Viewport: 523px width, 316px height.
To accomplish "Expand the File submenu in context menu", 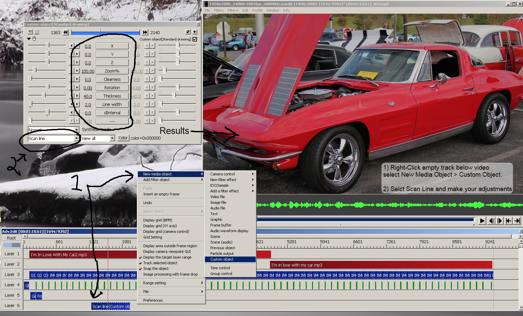I will pyautogui.click(x=171, y=292).
